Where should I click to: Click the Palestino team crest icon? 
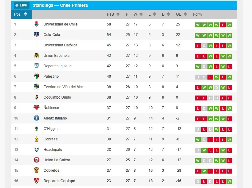click(x=37, y=76)
